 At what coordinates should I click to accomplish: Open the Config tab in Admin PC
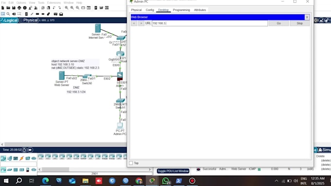pyautogui.click(x=150, y=10)
